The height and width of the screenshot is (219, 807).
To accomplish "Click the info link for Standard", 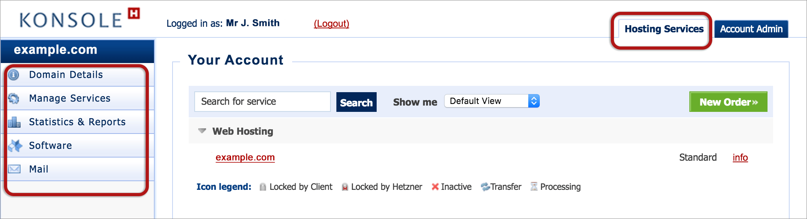I will (x=740, y=158).
